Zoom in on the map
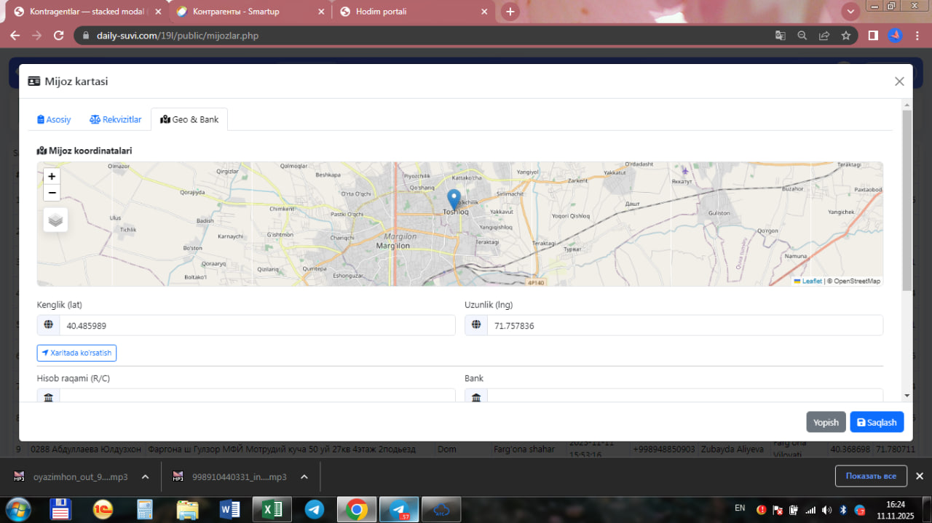Image resolution: width=932 pixels, height=523 pixels. click(52, 177)
